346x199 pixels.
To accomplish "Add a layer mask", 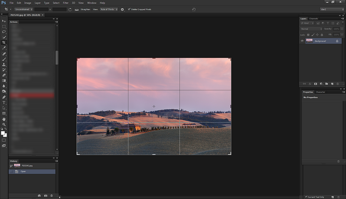I will (316, 84).
